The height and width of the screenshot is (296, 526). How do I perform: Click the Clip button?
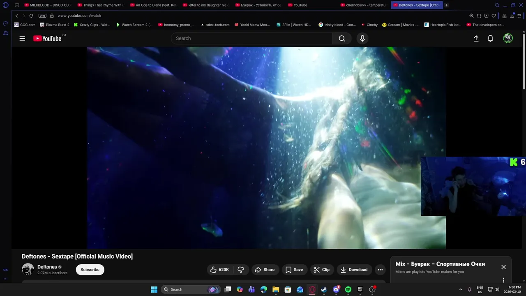[322, 270]
